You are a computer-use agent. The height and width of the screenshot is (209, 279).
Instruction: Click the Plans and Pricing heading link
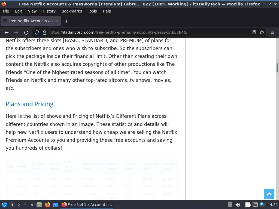coord(29,104)
